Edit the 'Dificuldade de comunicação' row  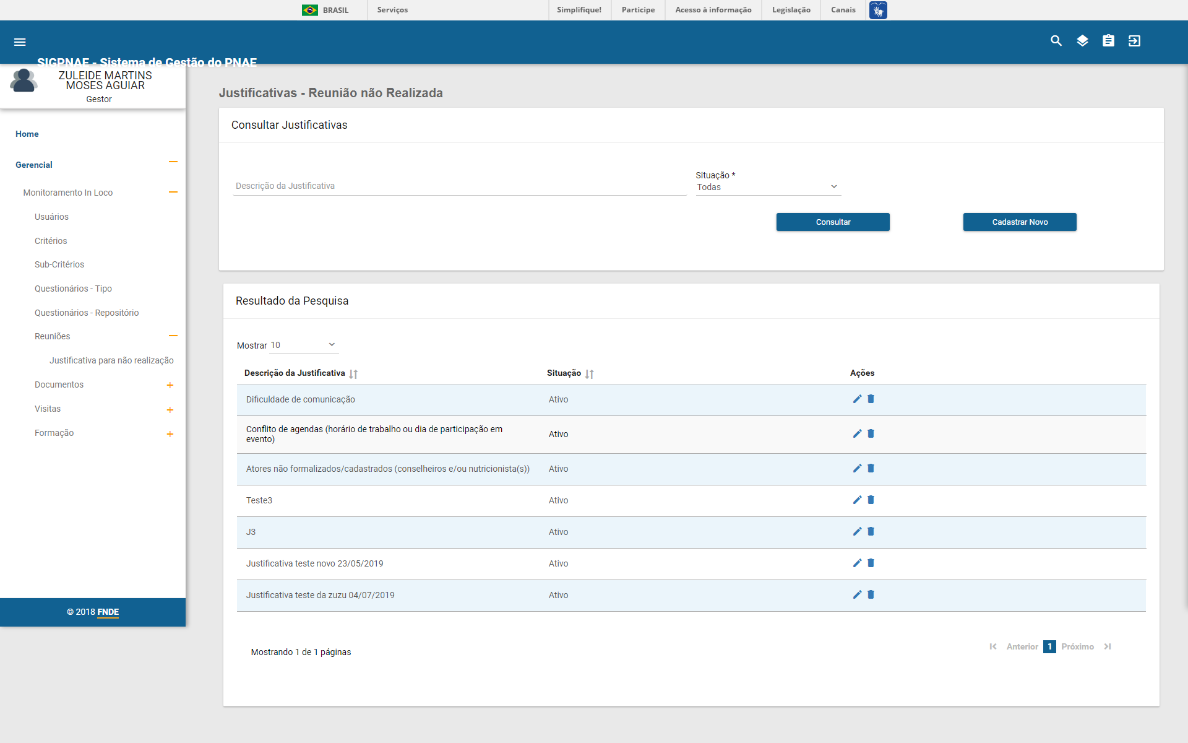[857, 399]
